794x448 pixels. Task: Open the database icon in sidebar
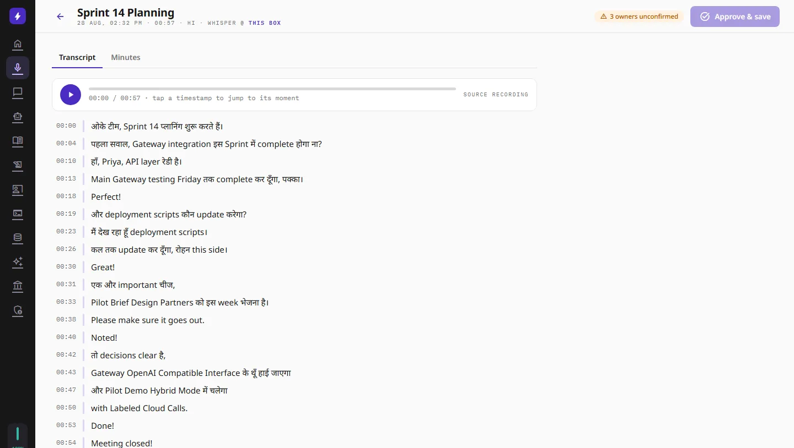[18, 238]
